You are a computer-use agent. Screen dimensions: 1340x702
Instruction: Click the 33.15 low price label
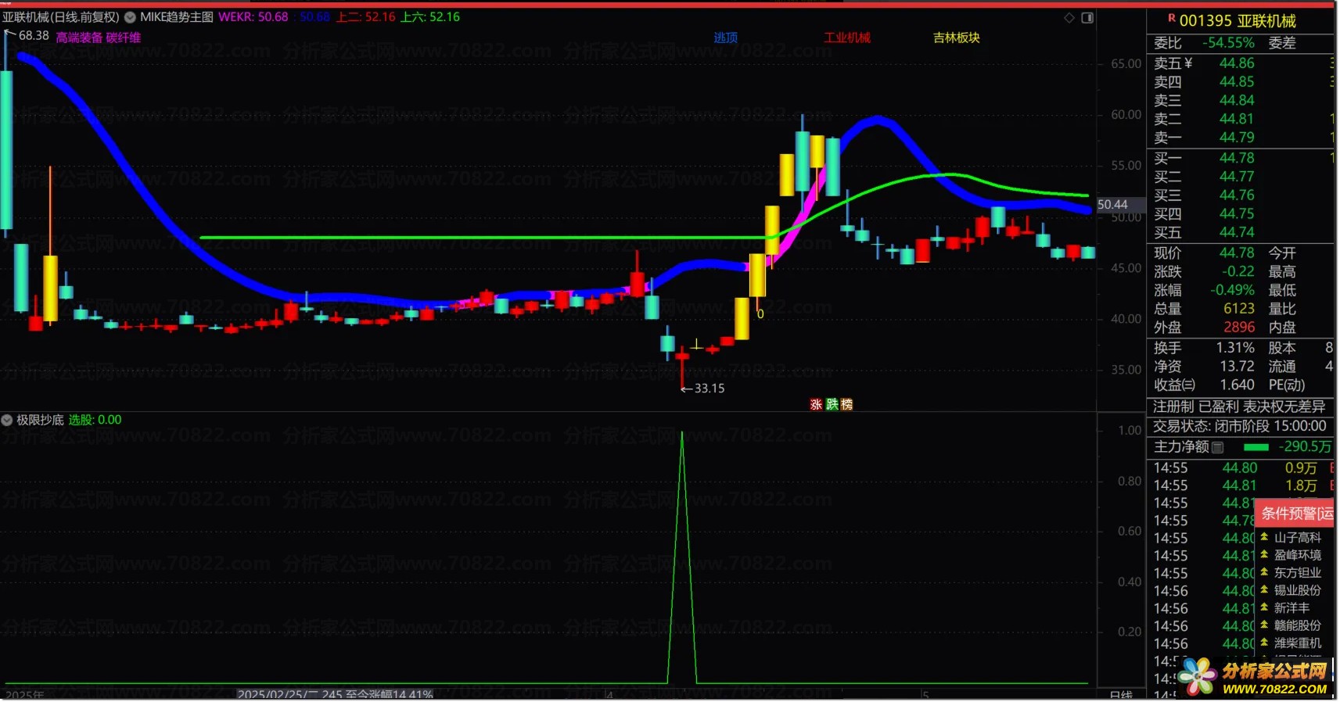710,389
